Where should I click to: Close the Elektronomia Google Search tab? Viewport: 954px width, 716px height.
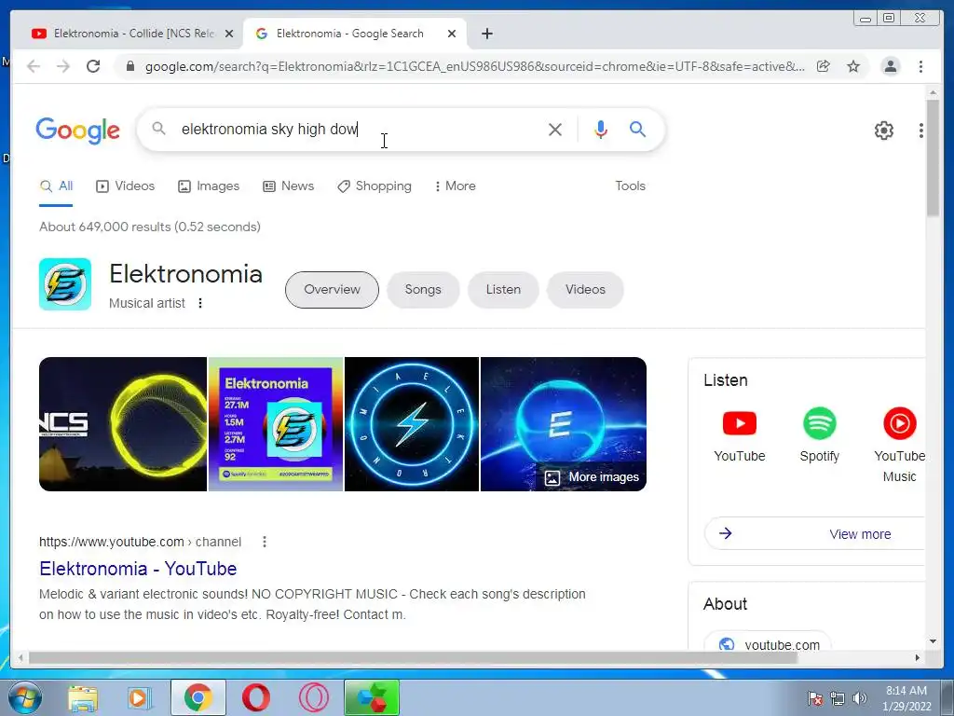click(452, 34)
